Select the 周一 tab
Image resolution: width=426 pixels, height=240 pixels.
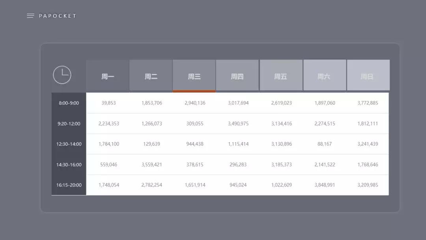click(x=108, y=75)
